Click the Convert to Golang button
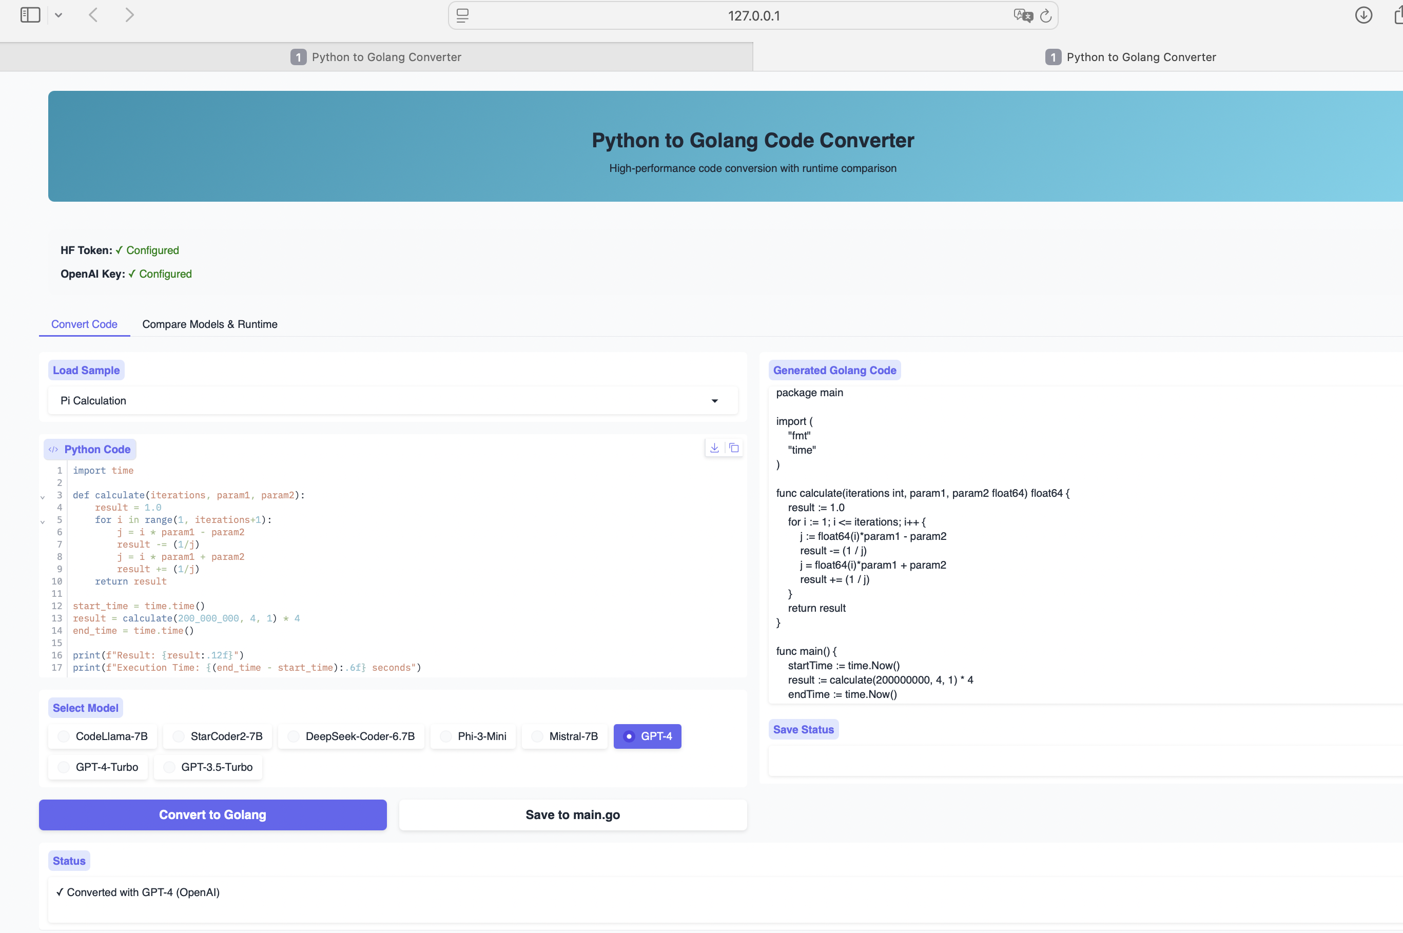The image size is (1403, 933). pyautogui.click(x=212, y=815)
